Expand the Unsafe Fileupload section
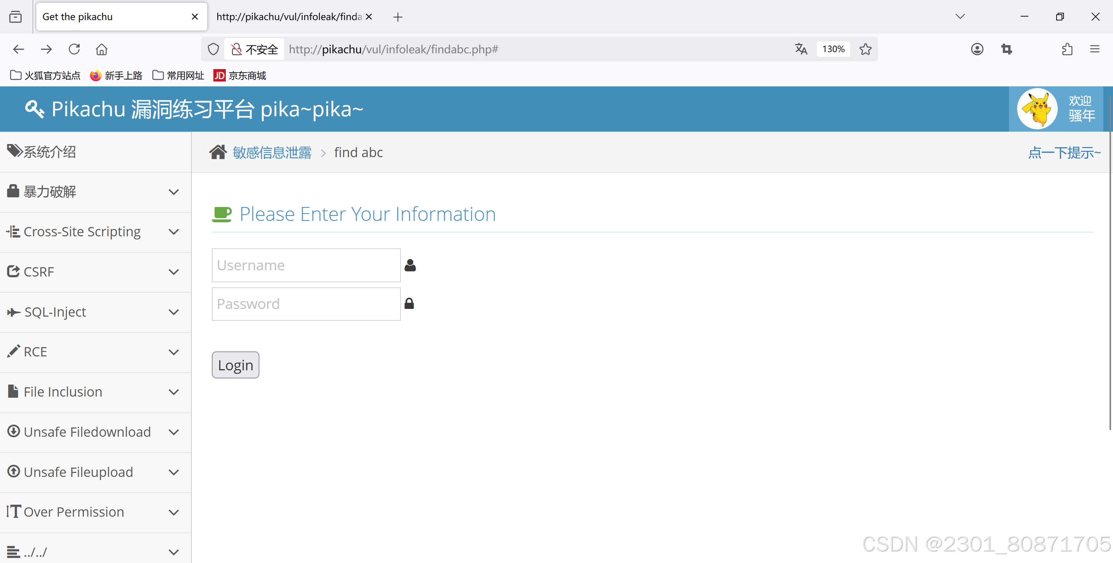 tap(95, 472)
